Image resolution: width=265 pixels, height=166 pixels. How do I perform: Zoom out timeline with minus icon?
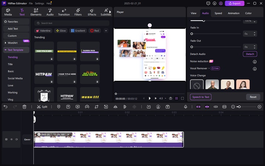pyautogui.click(x=233, y=107)
